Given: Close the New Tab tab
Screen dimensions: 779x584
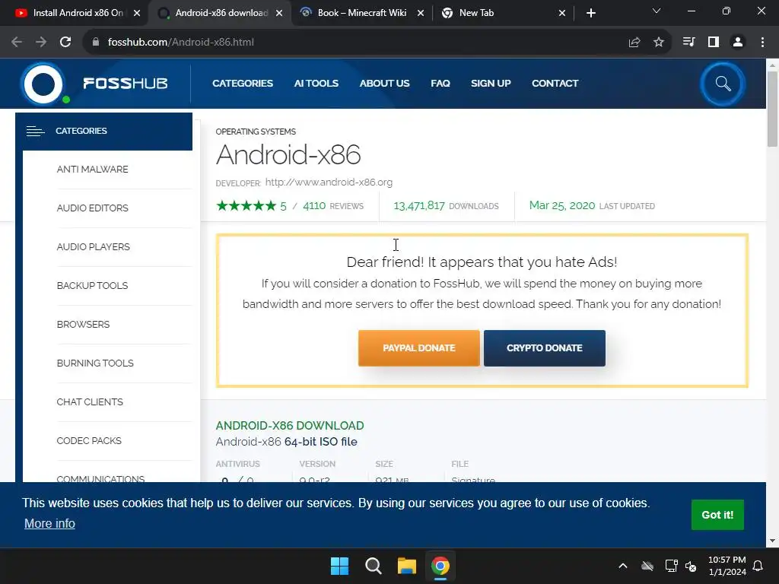Looking at the screenshot, I should (562, 13).
